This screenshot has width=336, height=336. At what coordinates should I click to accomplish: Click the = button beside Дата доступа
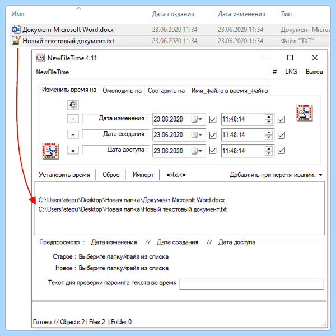tap(73, 150)
